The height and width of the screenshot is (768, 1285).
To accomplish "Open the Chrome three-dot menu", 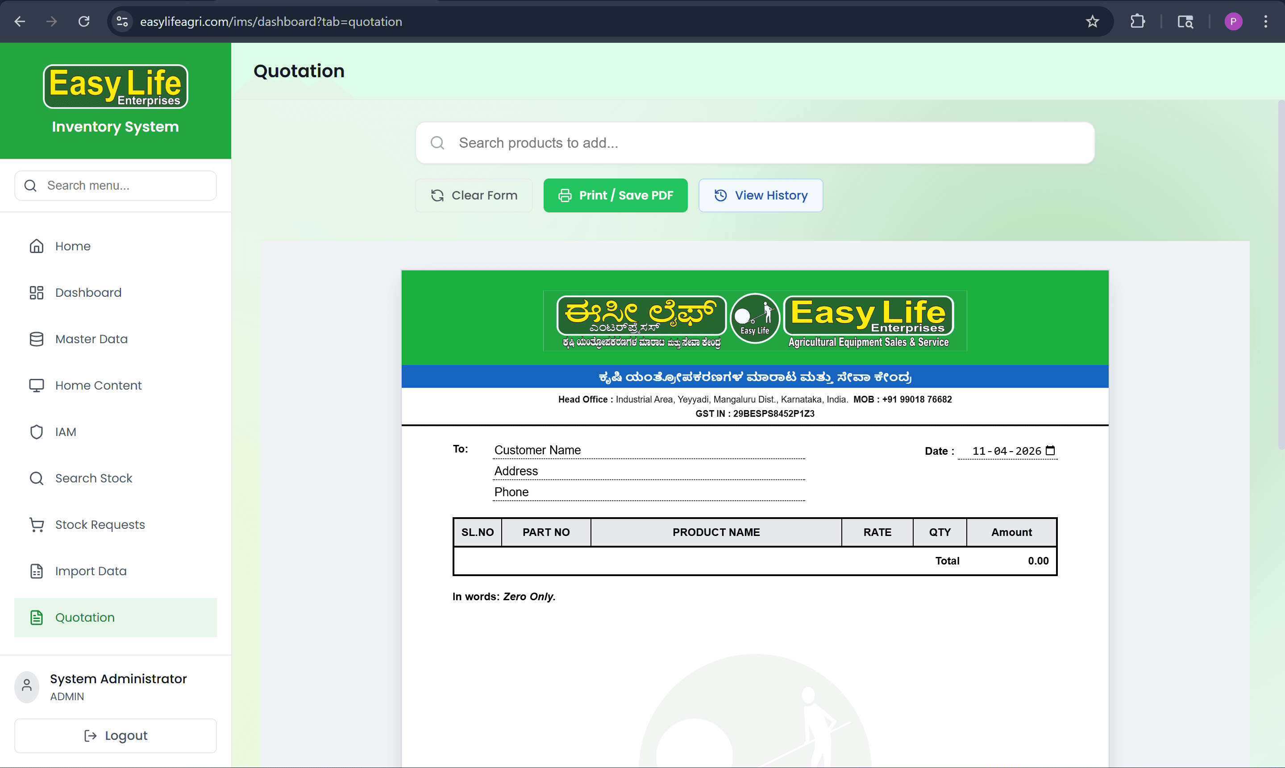I will [x=1266, y=21].
